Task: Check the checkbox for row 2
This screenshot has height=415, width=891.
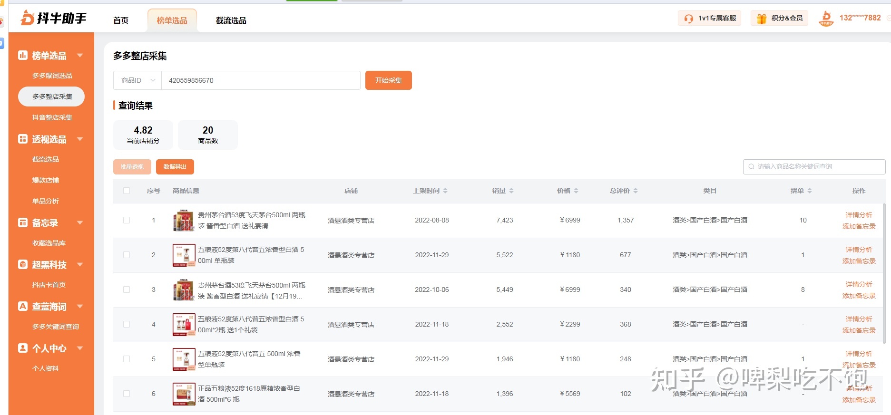Action: click(127, 255)
